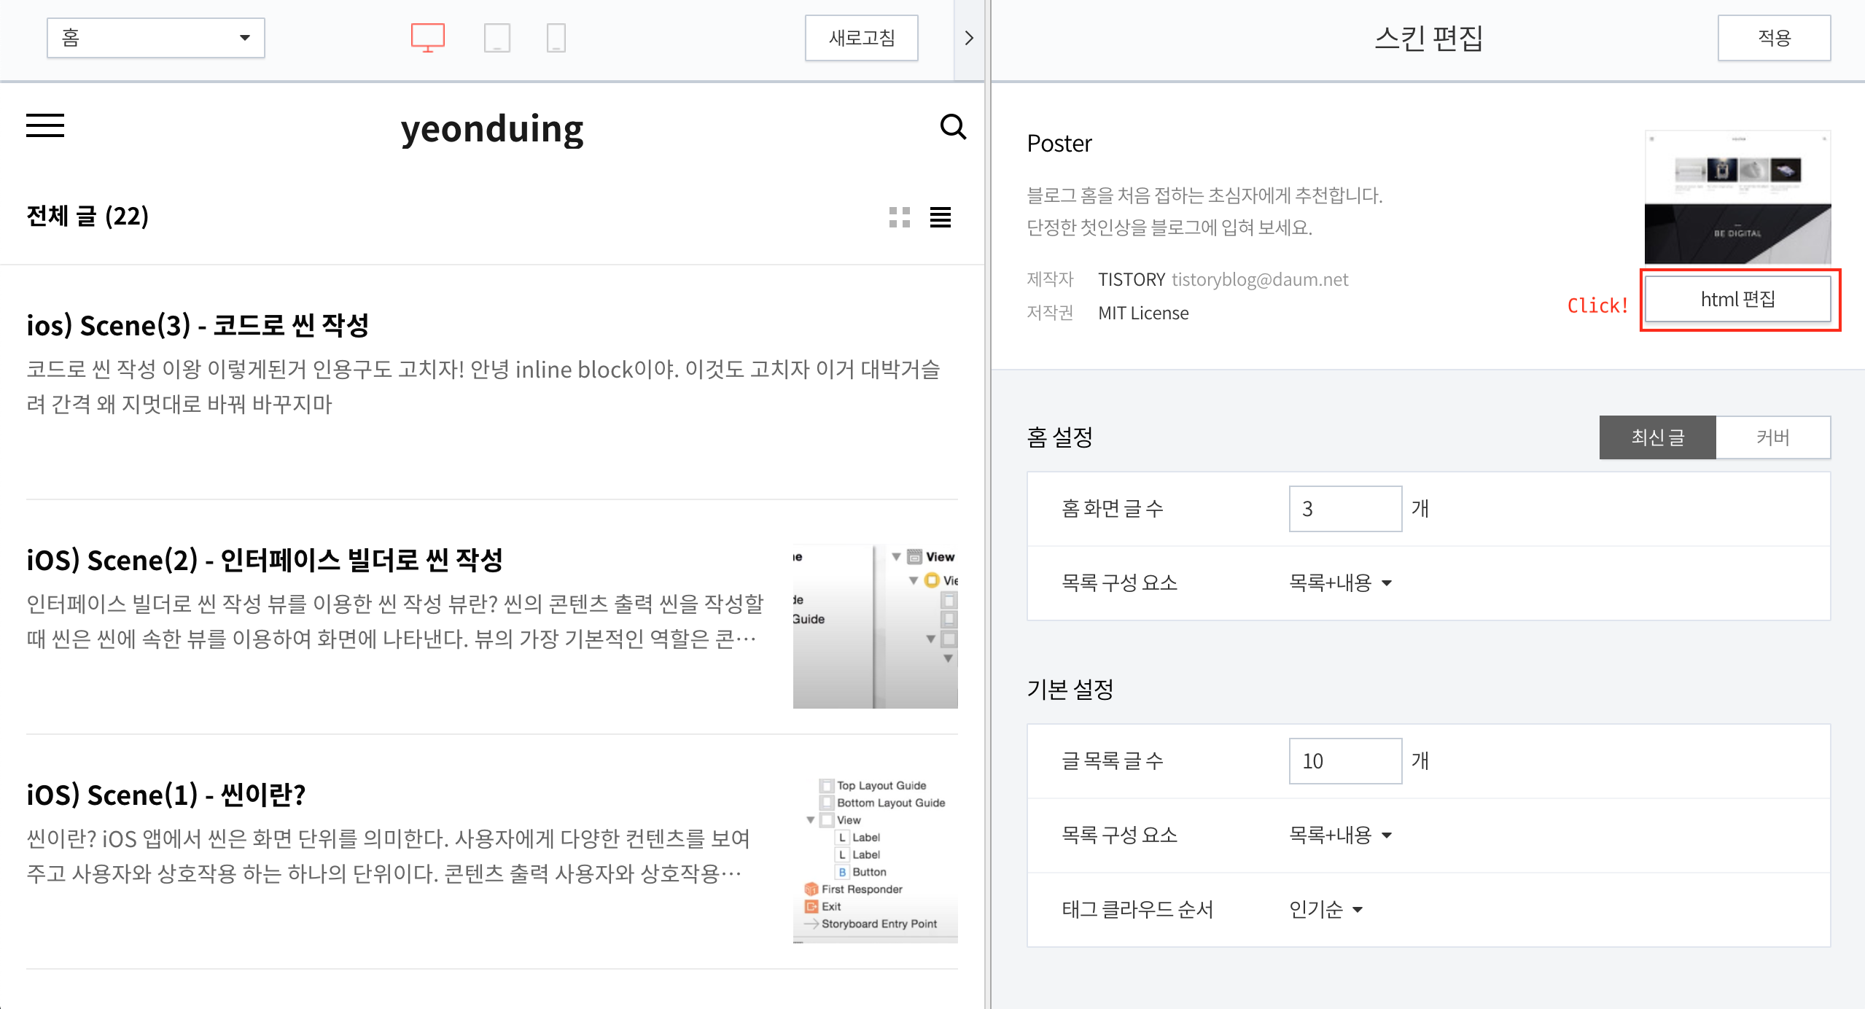Image resolution: width=1865 pixels, height=1009 pixels.
Task: Open the Poster skin thumbnail
Action: point(1737,197)
